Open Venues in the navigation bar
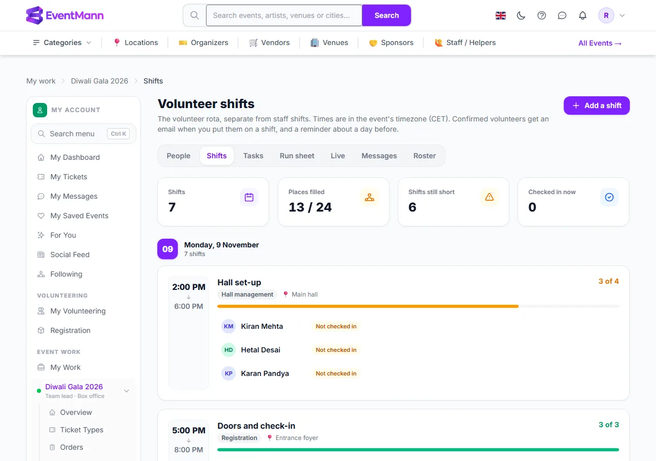This screenshot has width=656, height=461. [330, 43]
